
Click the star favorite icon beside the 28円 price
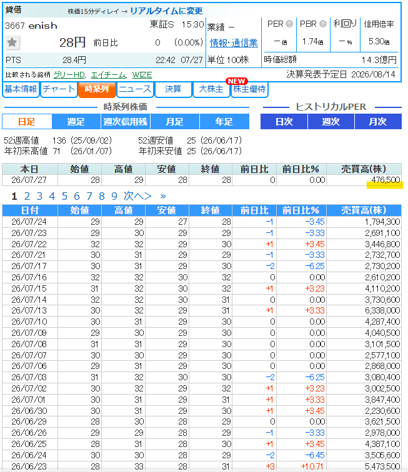coord(12,42)
